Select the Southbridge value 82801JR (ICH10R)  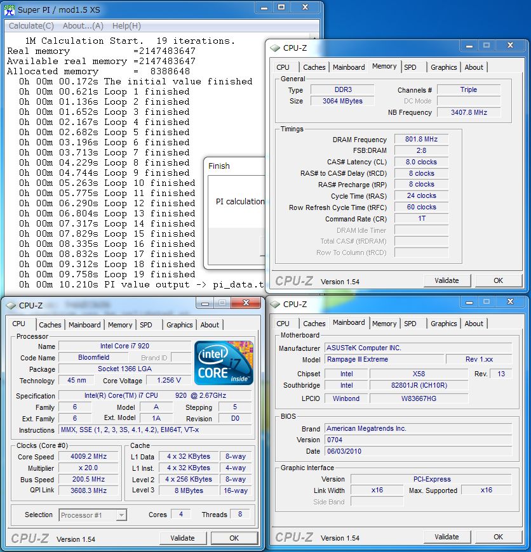point(419,385)
